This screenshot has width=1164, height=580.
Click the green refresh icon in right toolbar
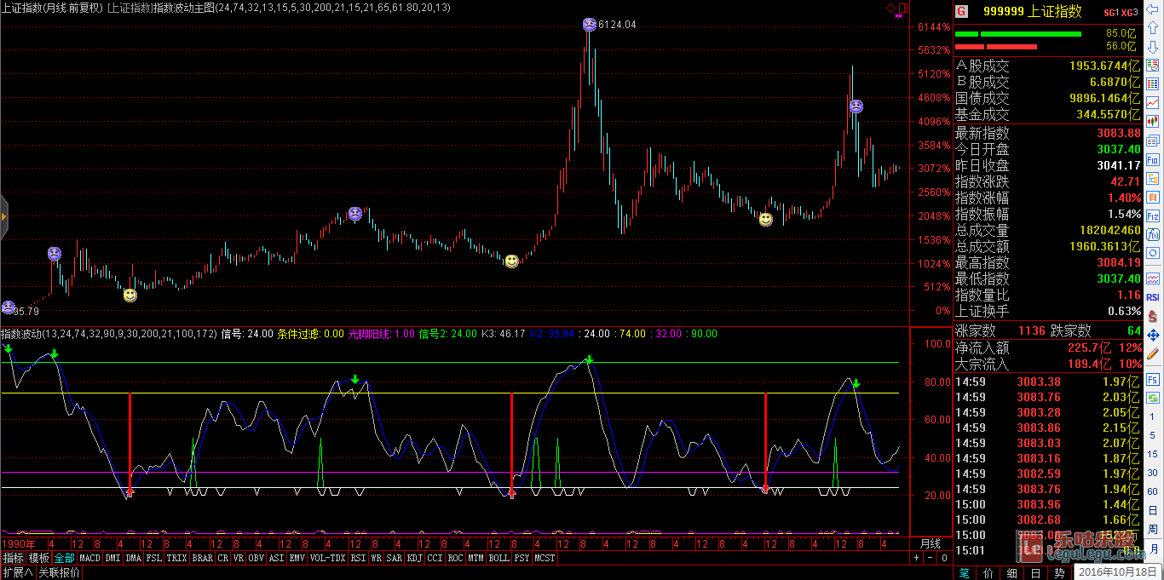click(x=1153, y=398)
